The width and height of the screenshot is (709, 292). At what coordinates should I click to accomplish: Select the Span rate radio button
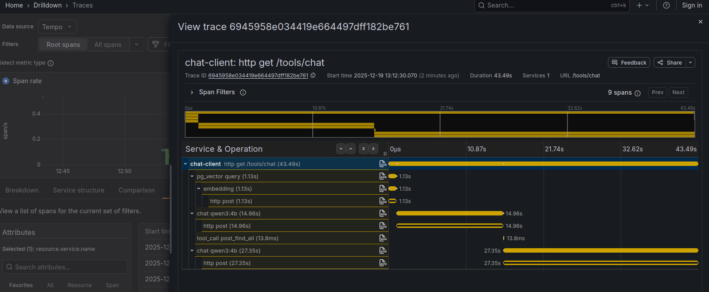[x=6, y=81]
